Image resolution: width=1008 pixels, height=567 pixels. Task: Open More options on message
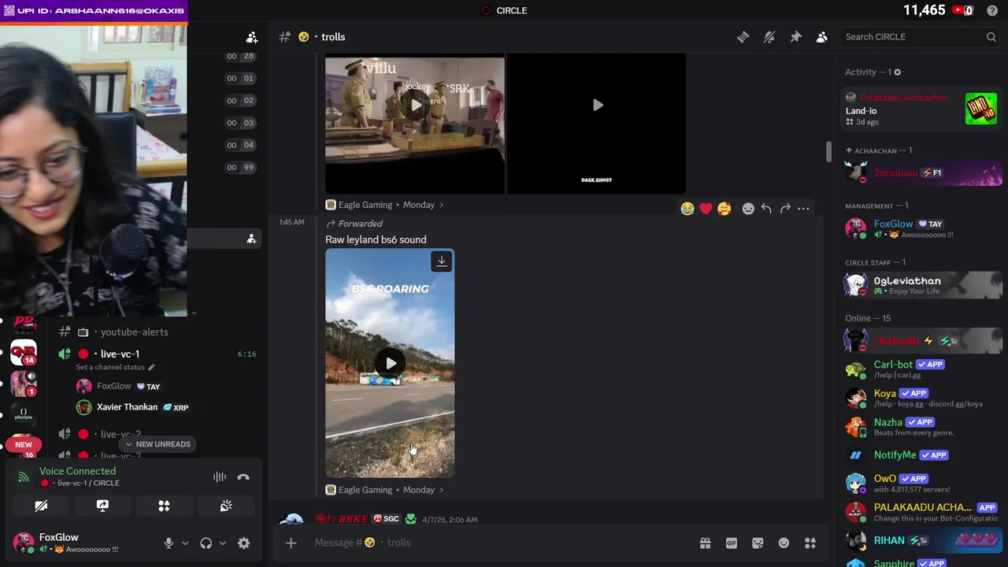(803, 209)
